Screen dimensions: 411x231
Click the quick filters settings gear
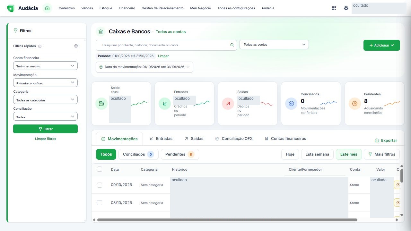click(76, 46)
